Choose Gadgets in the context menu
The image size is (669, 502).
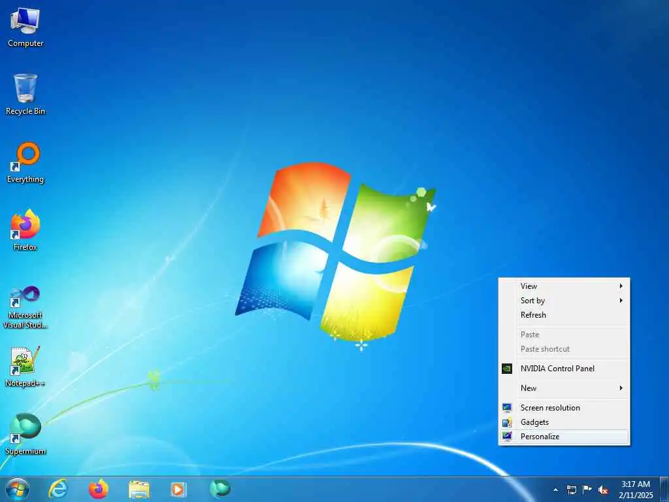pos(564,422)
